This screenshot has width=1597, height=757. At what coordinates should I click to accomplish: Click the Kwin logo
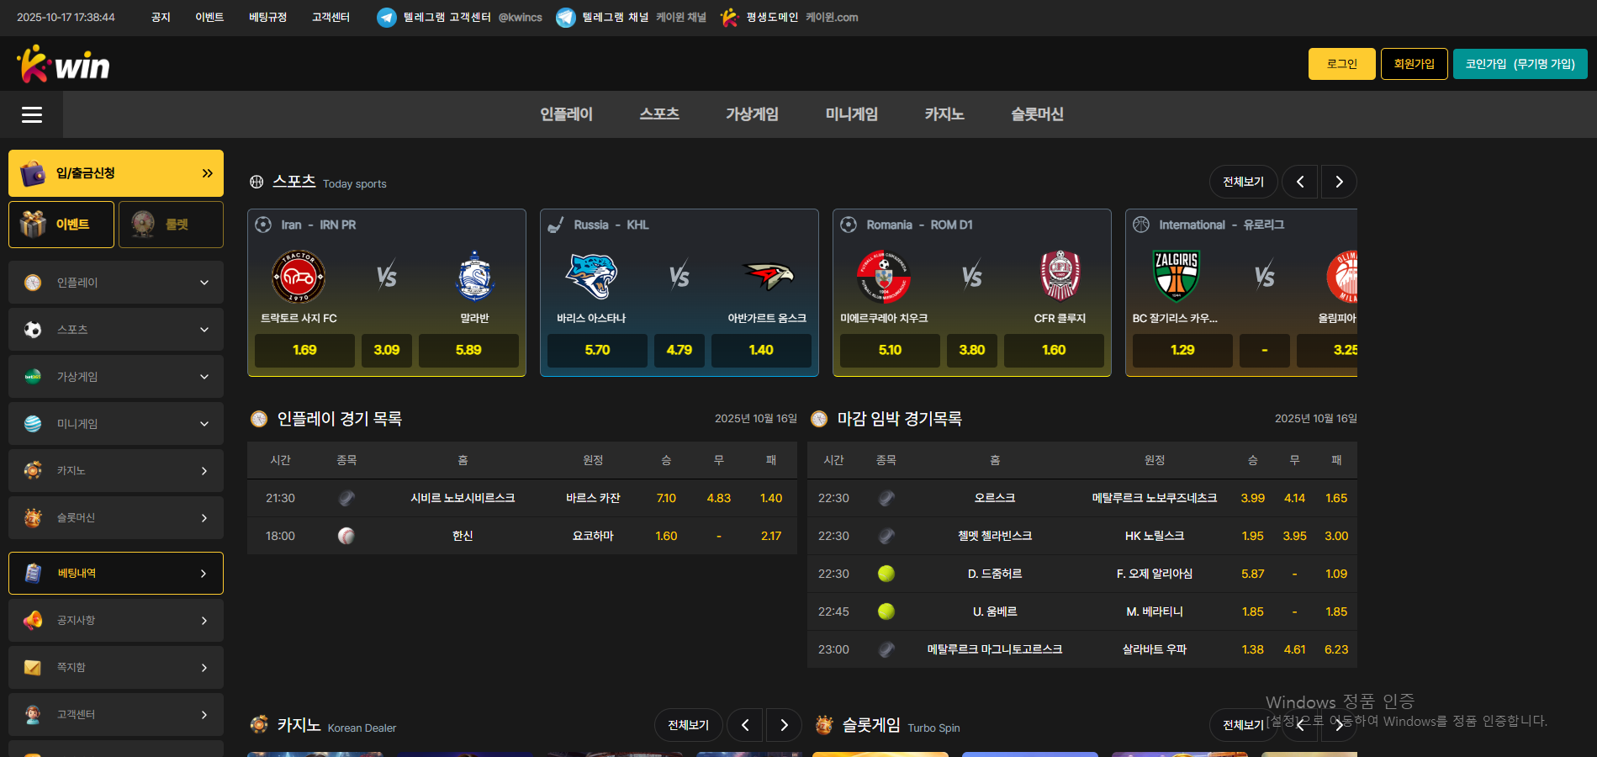[63, 64]
